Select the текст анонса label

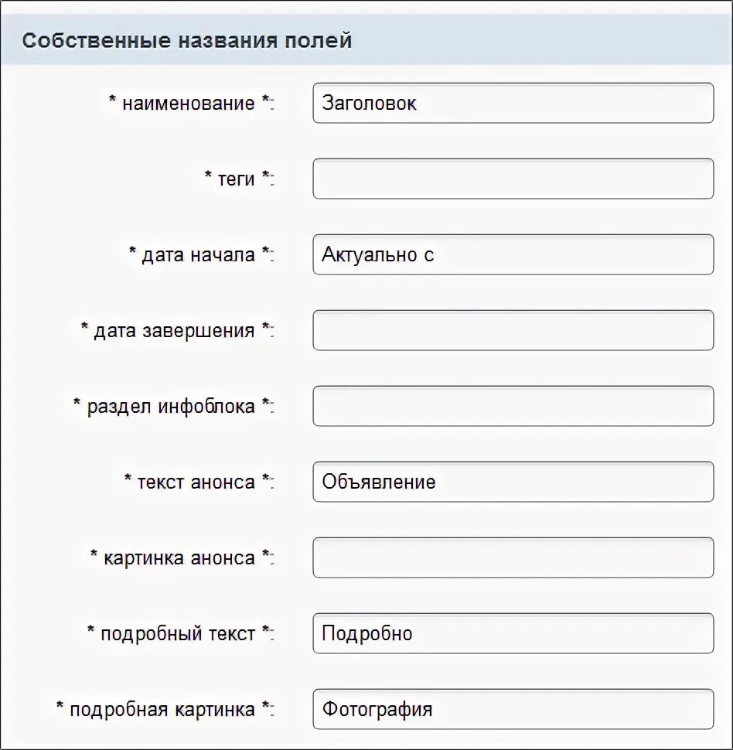tap(196, 482)
